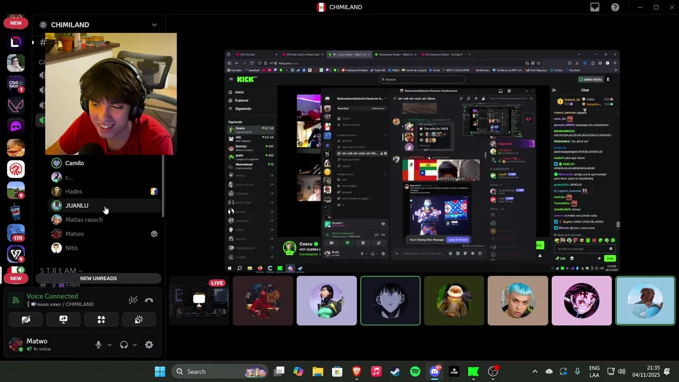Focus the red ninja avatar participant tile
The height and width of the screenshot is (382, 679).
[x=263, y=300]
